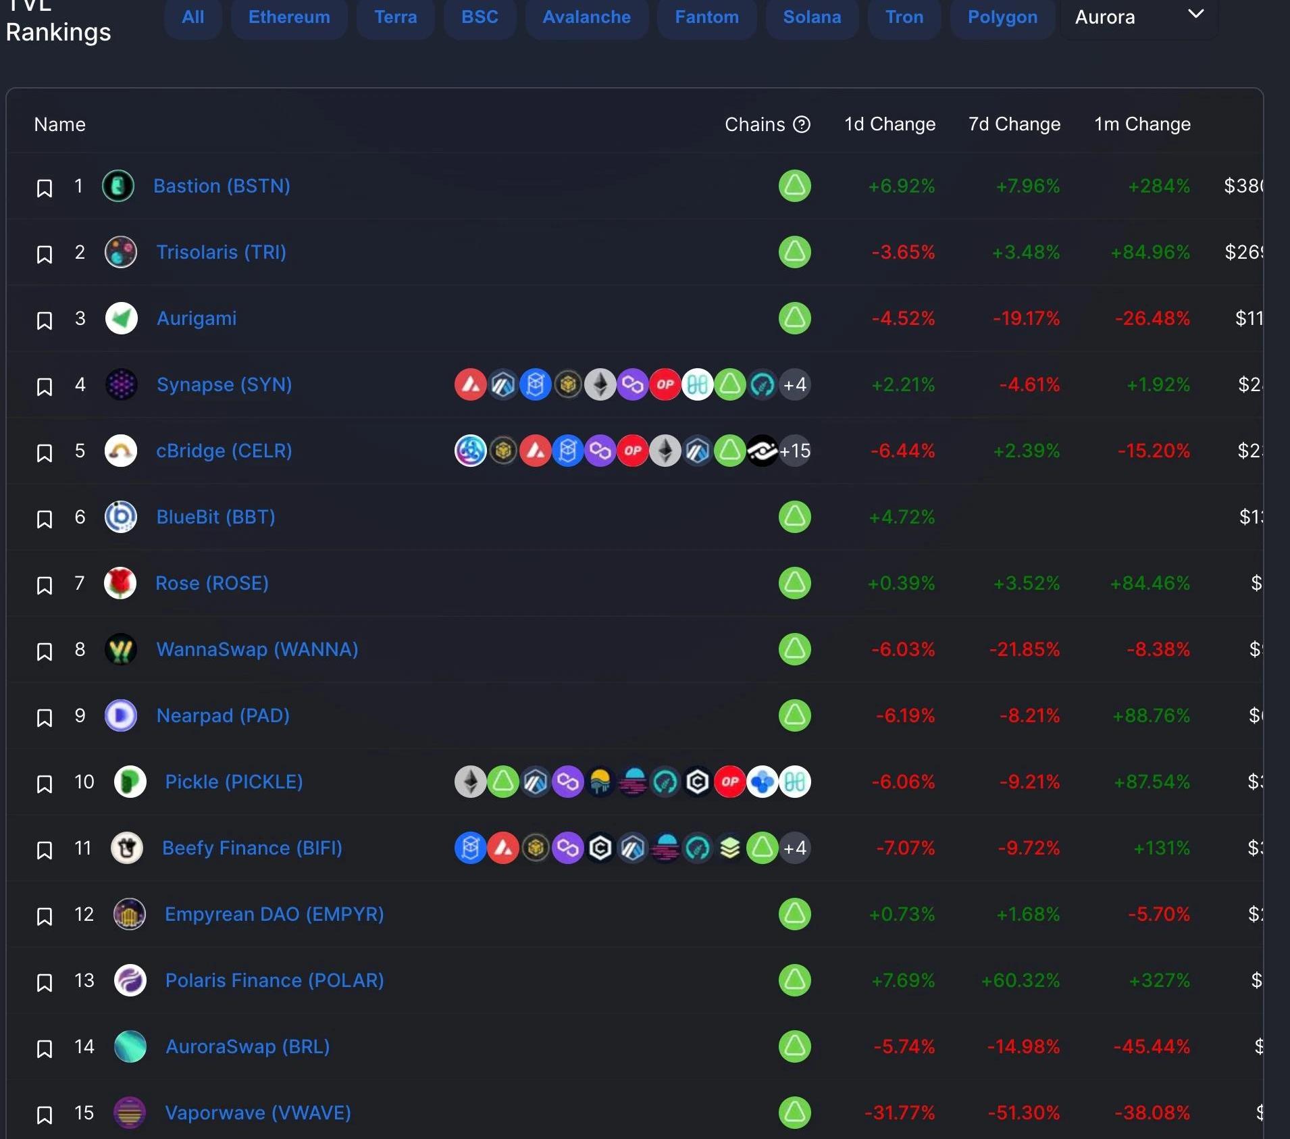Image resolution: width=1290 pixels, height=1139 pixels.
Task: Click the Nearpad logo icon
Action: point(121,715)
